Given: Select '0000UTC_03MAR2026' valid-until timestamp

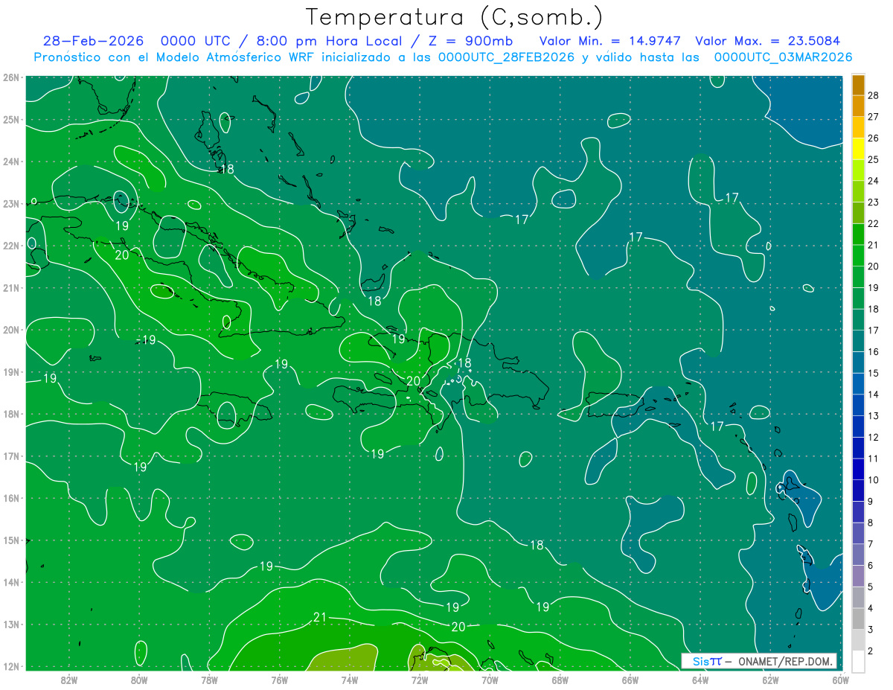Looking at the screenshot, I should [x=783, y=57].
